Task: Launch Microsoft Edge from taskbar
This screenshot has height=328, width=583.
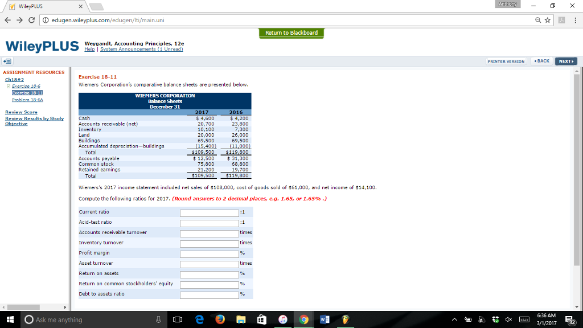Action: click(199, 319)
